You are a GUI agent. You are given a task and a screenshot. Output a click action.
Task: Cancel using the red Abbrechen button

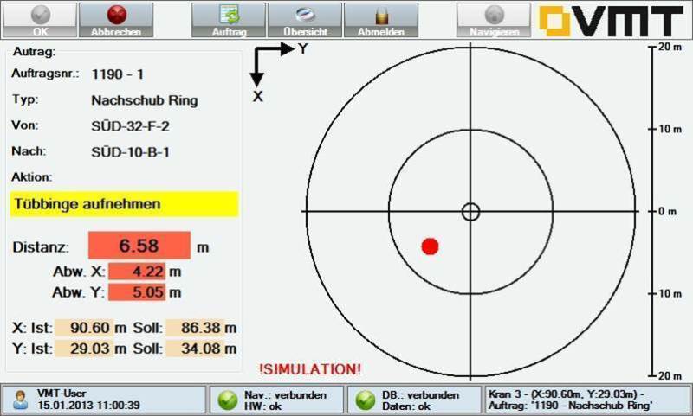click(116, 20)
